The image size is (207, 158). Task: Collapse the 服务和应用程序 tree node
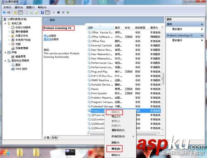coord(5,61)
